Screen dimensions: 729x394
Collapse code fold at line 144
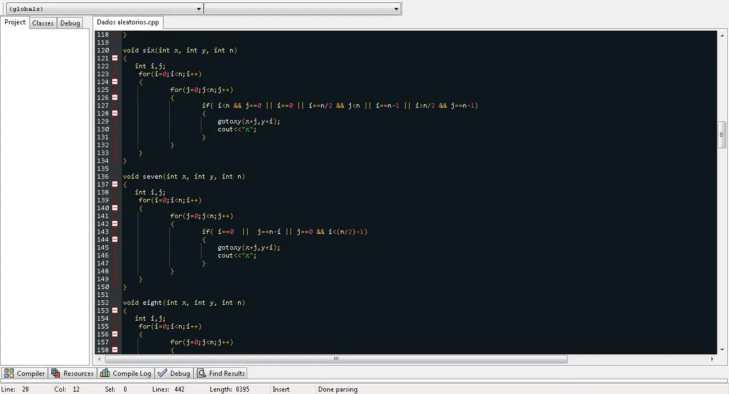(114, 239)
